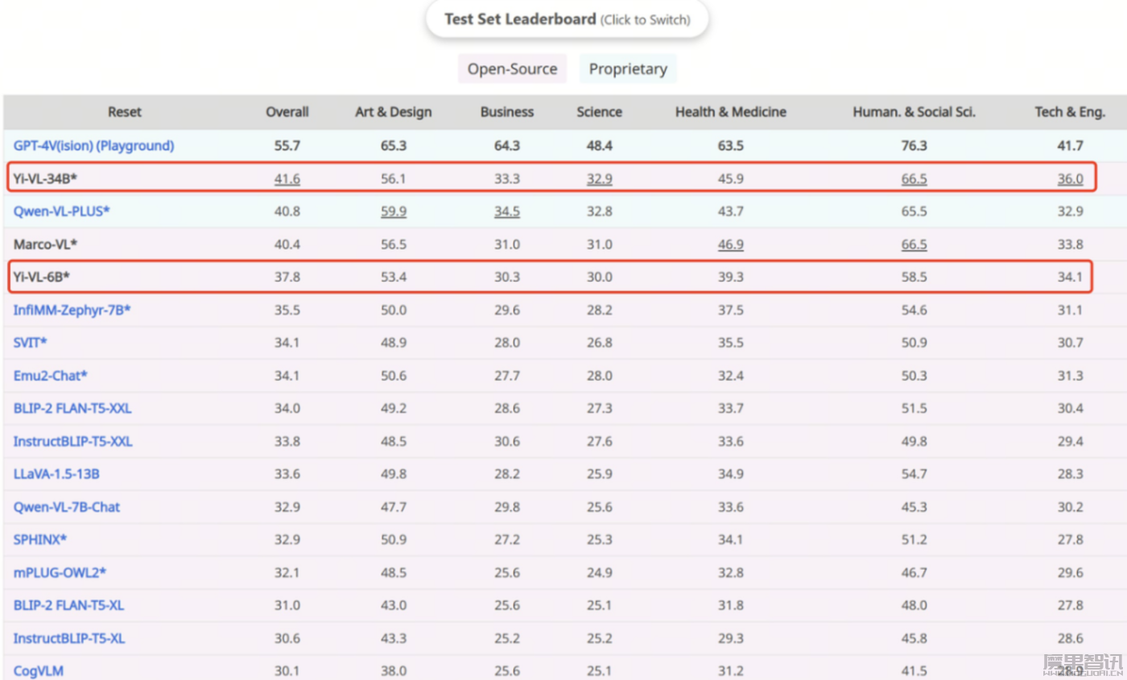Switch leaderboard via Test Set Leaderboard button

(x=568, y=19)
